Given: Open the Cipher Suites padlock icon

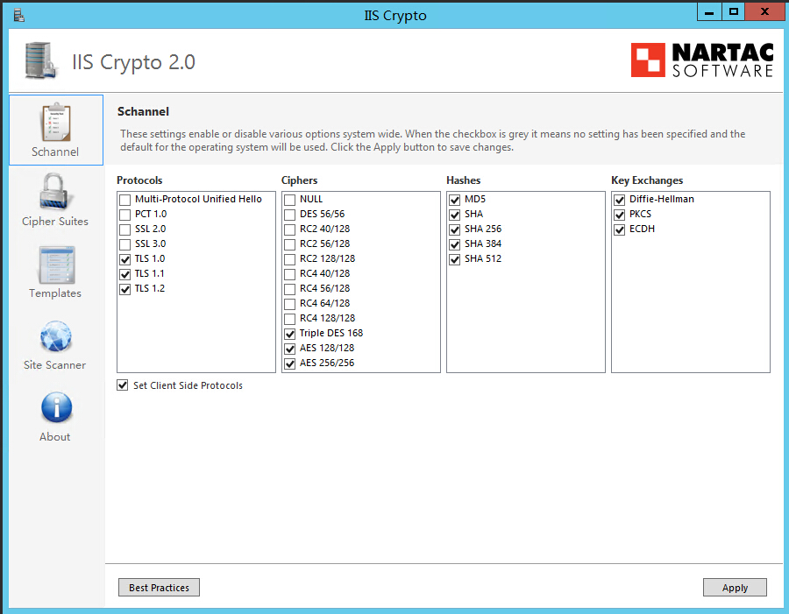Looking at the screenshot, I should (56, 192).
